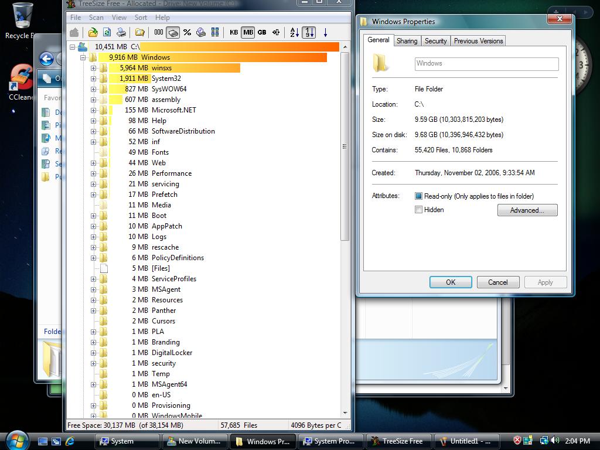Toggle the Read-only attribute checkbox
The height and width of the screenshot is (450, 600).
pyautogui.click(x=418, y=196)
